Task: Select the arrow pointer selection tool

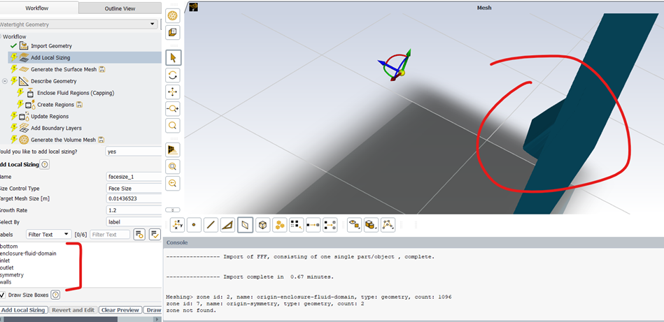Action: [173, 58]
